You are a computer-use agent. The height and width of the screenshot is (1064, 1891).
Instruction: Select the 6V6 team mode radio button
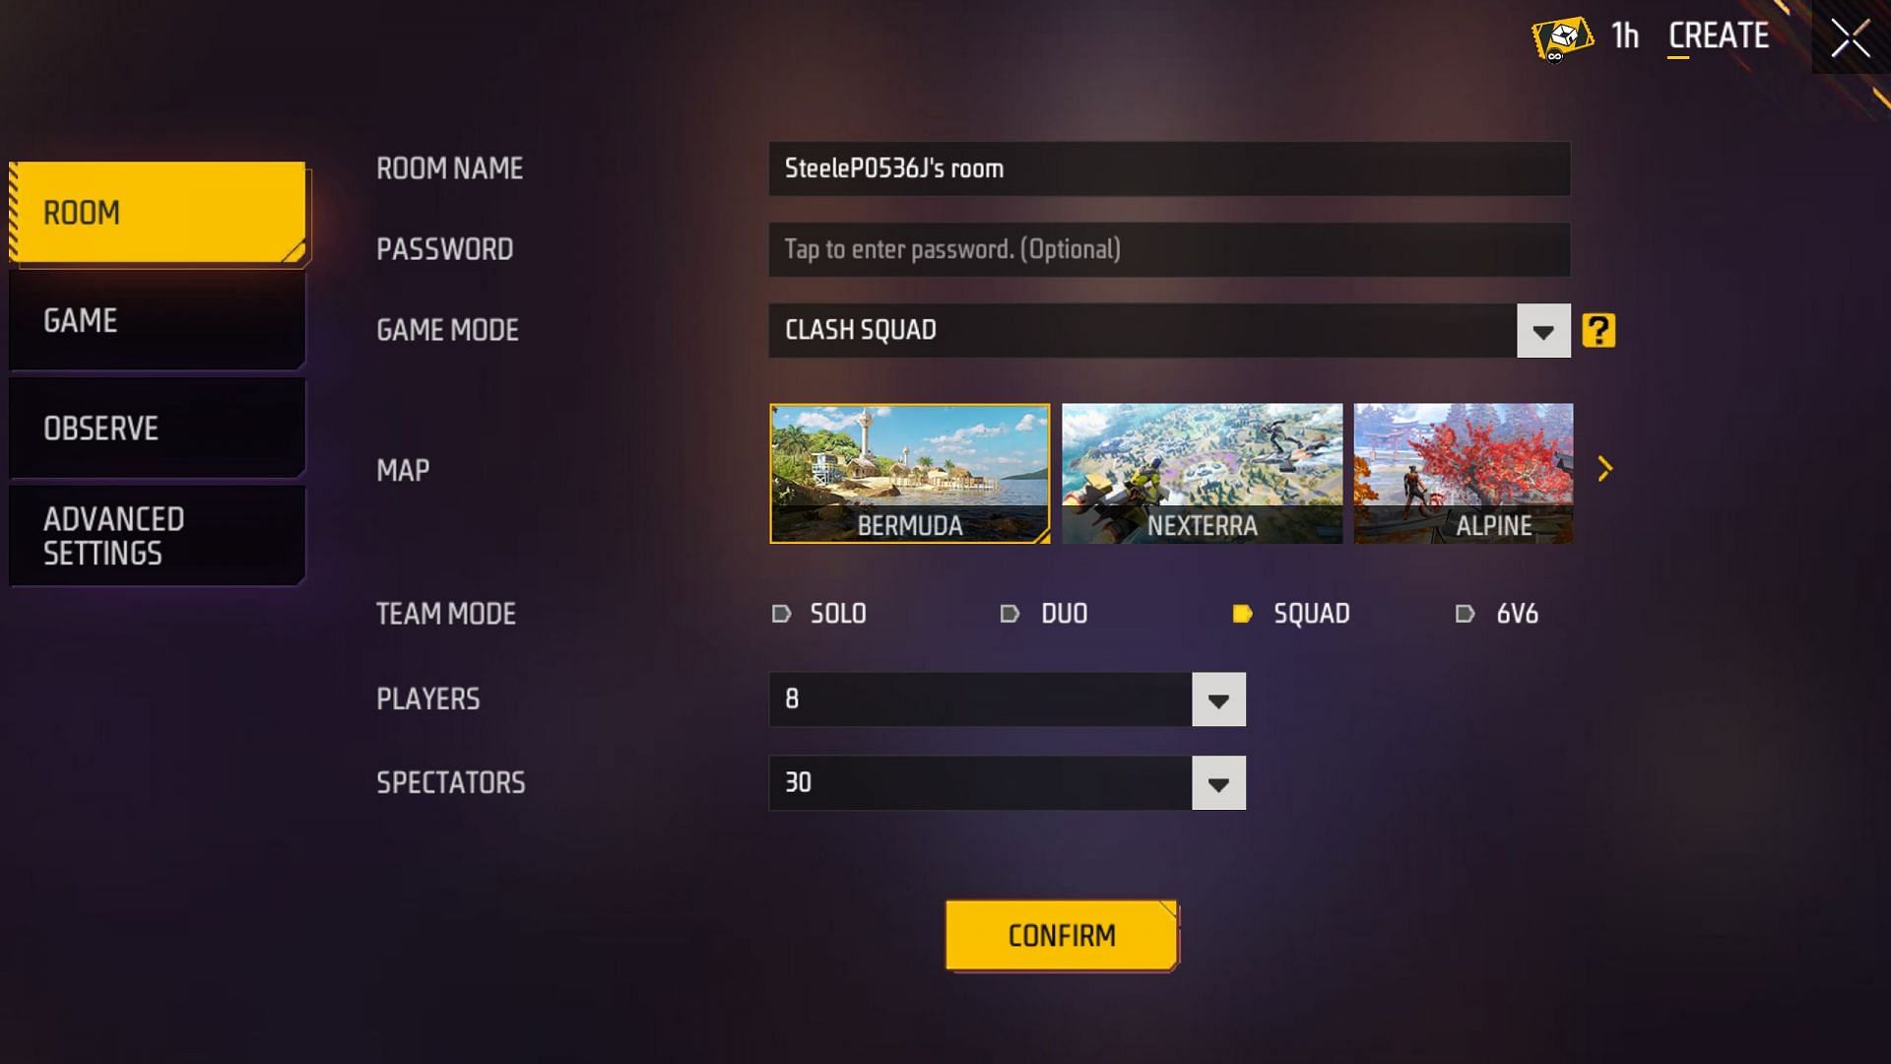tap(1465, 613)
